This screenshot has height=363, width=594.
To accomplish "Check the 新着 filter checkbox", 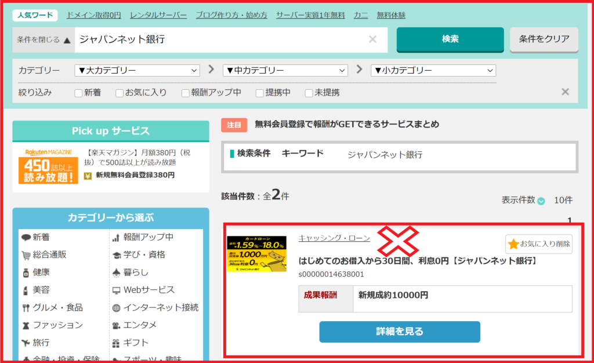I will pyautogui.click(x=78, y=93).
